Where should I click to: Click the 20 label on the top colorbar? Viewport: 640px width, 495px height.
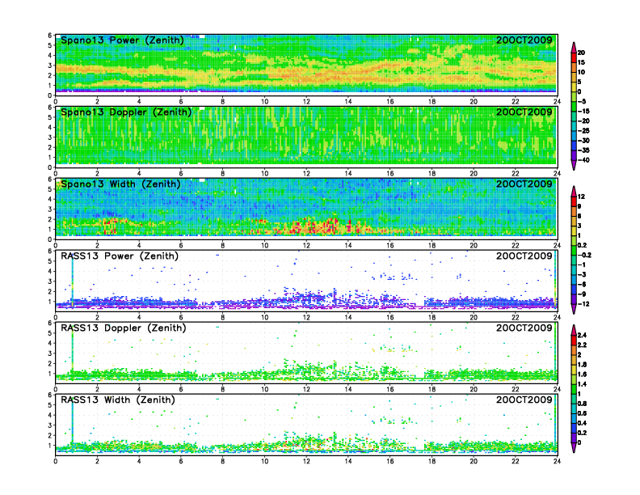[581, 53]
